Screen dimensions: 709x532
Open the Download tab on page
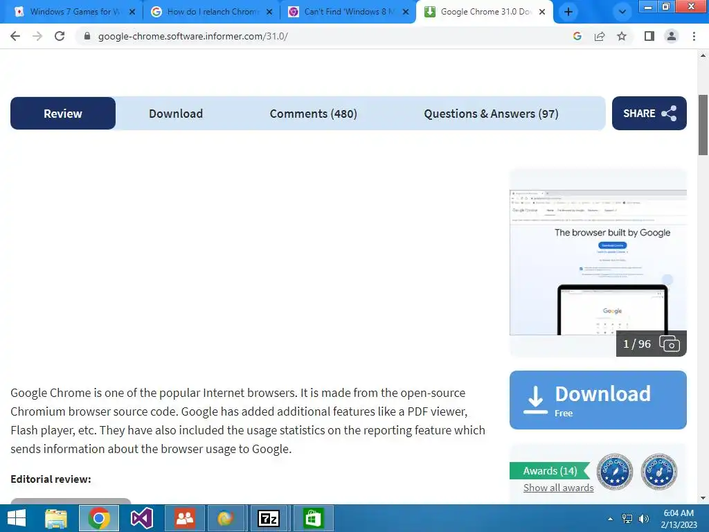coord(176,113)
